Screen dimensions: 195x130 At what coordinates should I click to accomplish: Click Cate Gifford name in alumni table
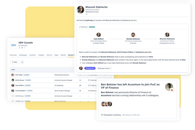pos(19,86)
